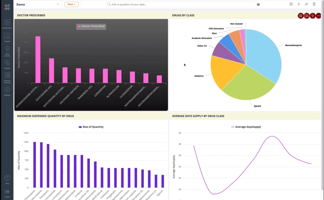
Task: Delete dashboard using the trash icon
Action: click(314, 4)
